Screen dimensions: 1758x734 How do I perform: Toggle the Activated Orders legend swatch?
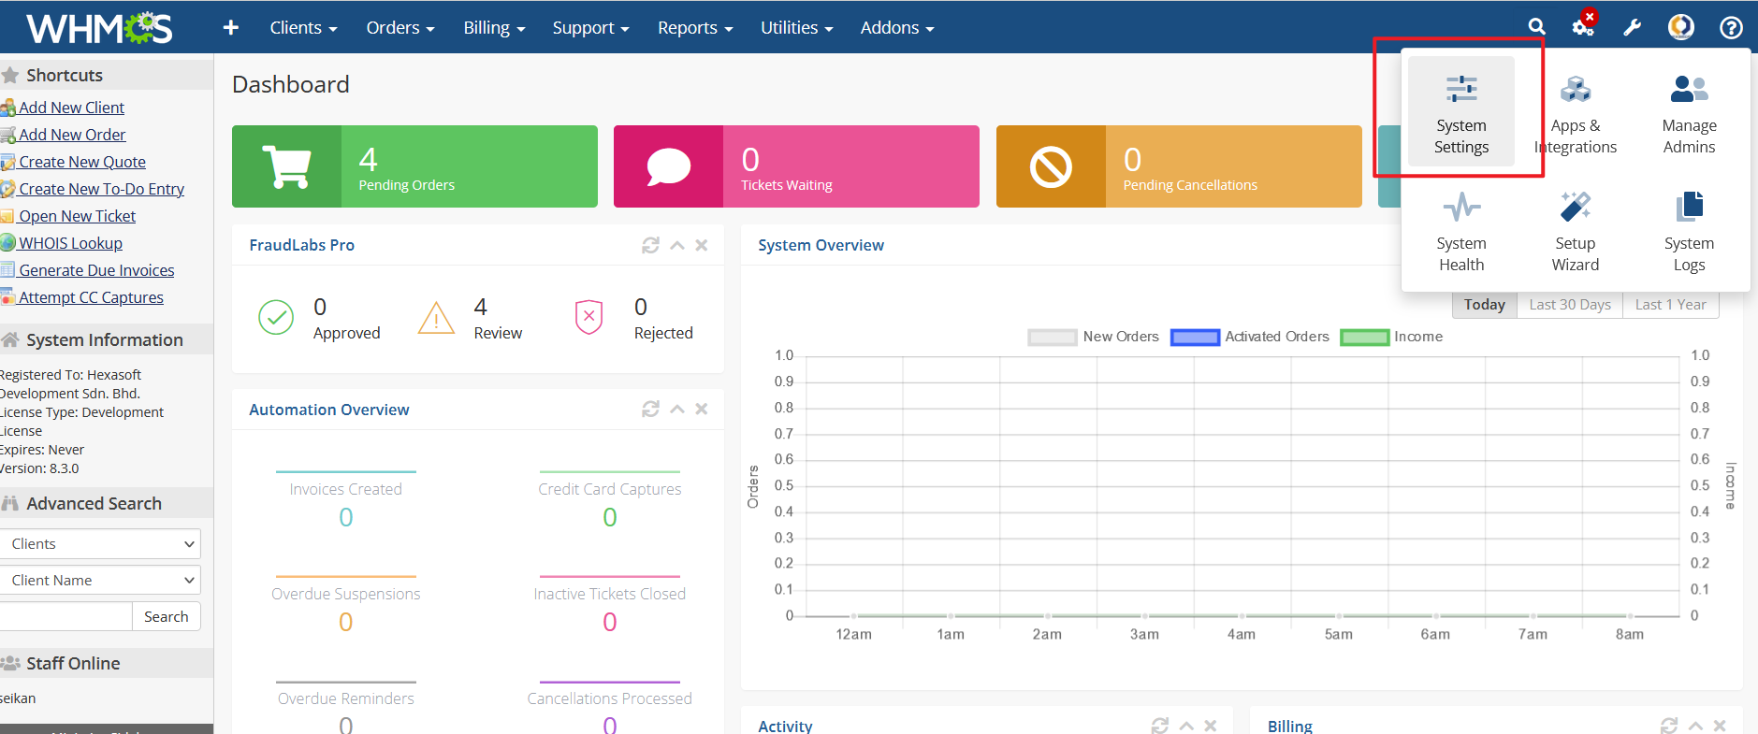point(1195,338)
